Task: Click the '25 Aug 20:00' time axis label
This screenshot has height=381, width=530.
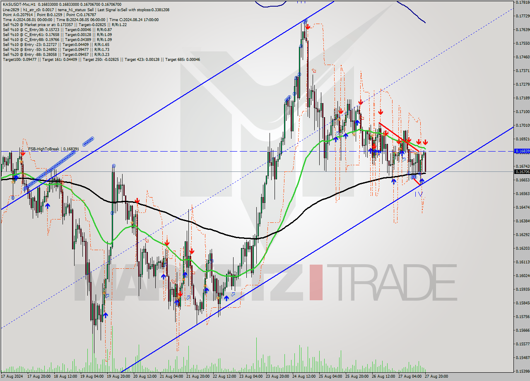Action: tap(356, 376)
